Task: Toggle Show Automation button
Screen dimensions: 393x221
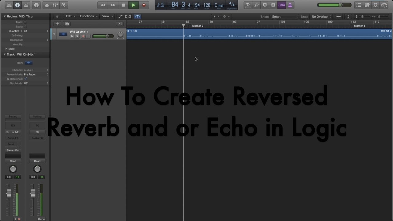Action: tap(120, 17)
